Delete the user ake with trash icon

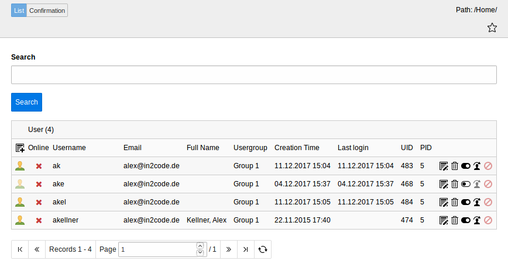(455, 184)
